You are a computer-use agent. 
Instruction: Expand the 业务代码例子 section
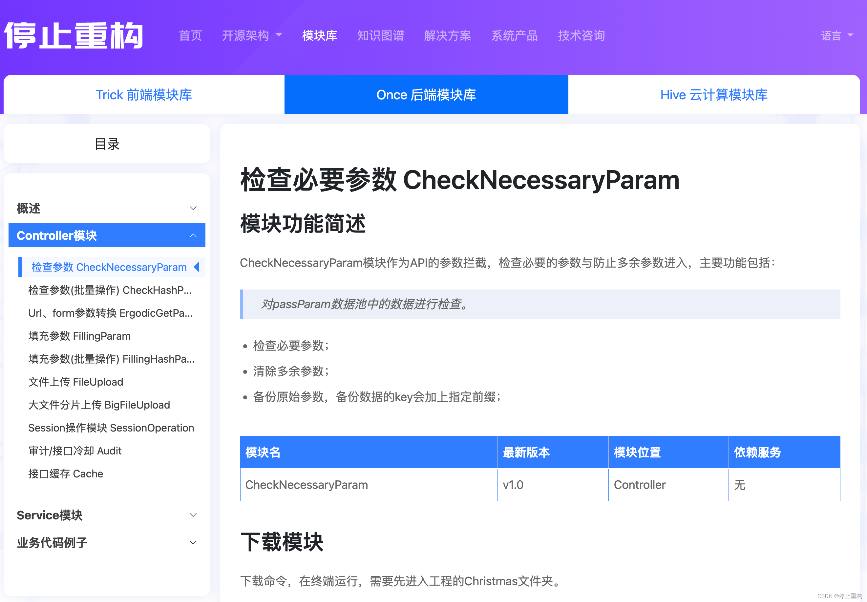(193, 542)
